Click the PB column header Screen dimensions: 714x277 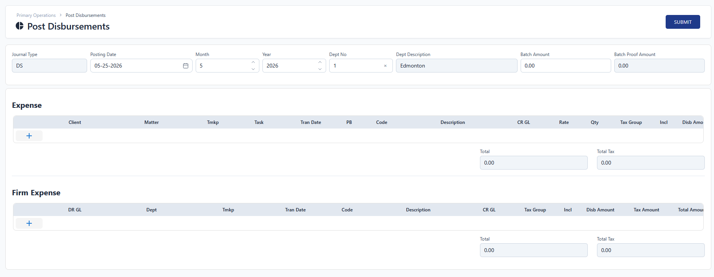(349, 122)
